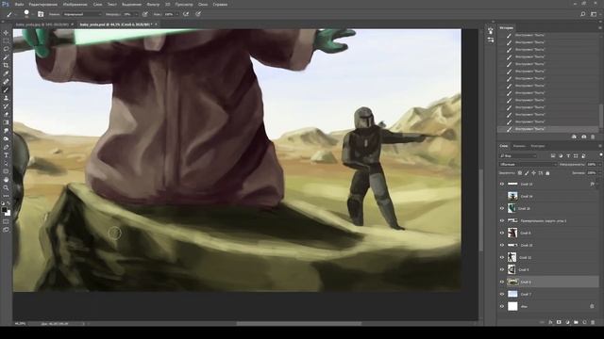Click background color swatch in toolbar

coord(8,214)
